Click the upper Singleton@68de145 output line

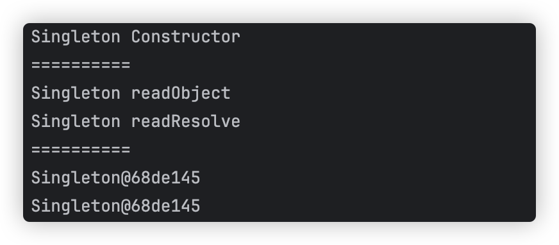pyautogui.click(x=116, y=179)
